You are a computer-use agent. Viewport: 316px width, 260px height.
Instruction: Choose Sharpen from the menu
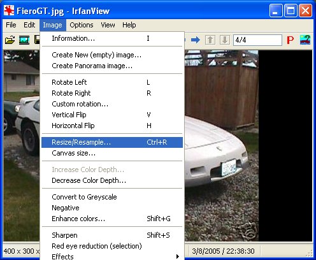[x=112, y=235]
